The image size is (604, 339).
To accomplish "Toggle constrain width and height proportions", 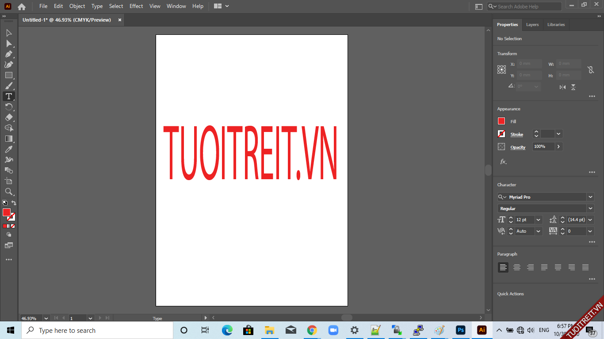I will coord(590,70).
